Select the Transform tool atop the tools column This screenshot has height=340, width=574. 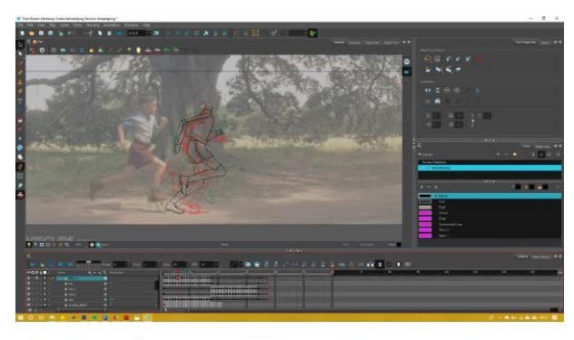tap(20, 45)
